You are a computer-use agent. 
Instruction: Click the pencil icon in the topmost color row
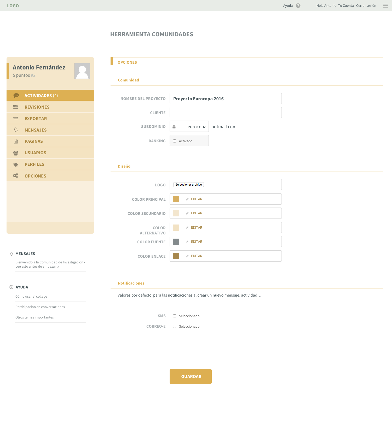pos(187,199)
